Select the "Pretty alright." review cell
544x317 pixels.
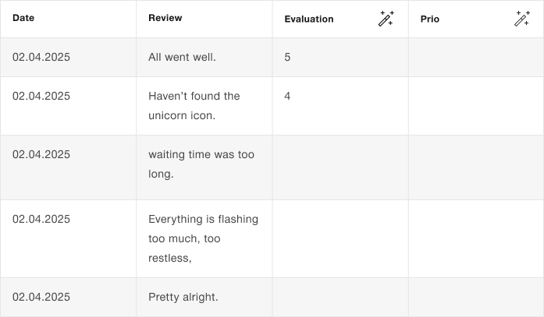tap(183, 297)
